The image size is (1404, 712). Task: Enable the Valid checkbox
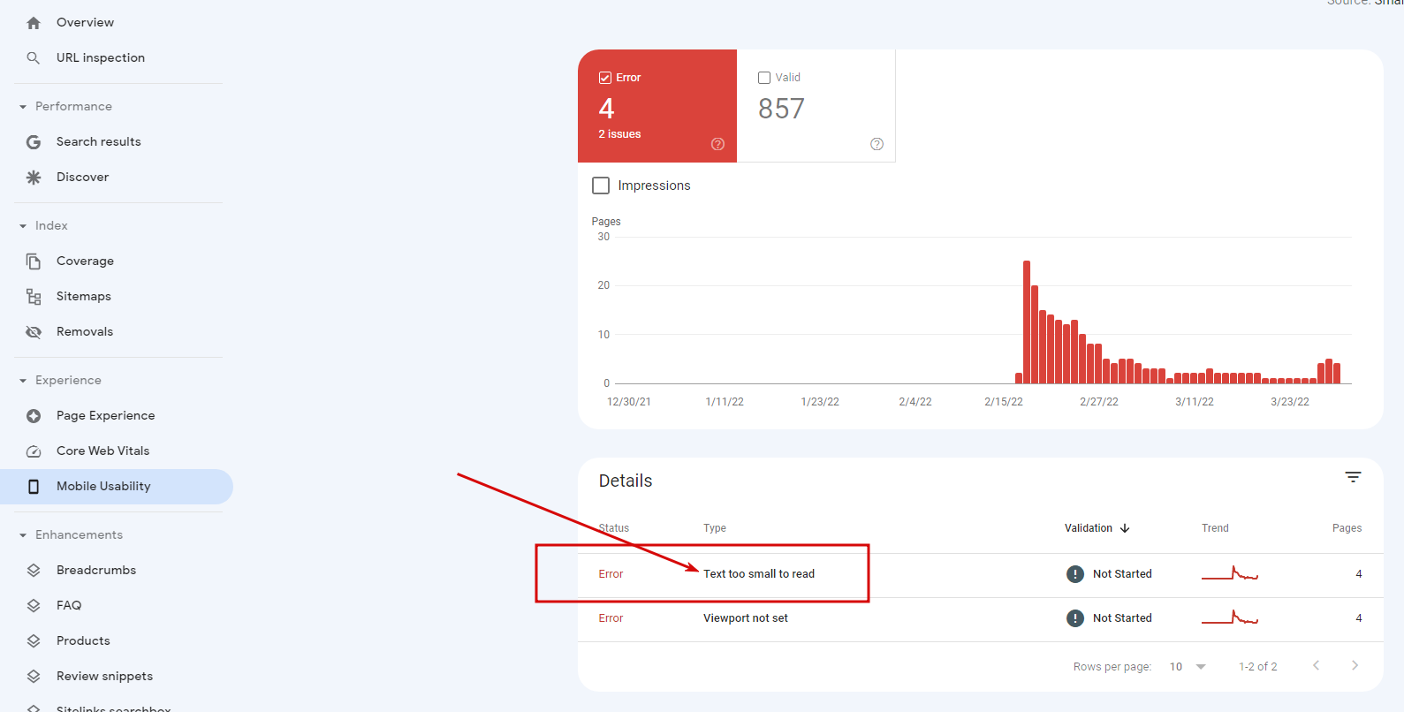click(764, 78)
